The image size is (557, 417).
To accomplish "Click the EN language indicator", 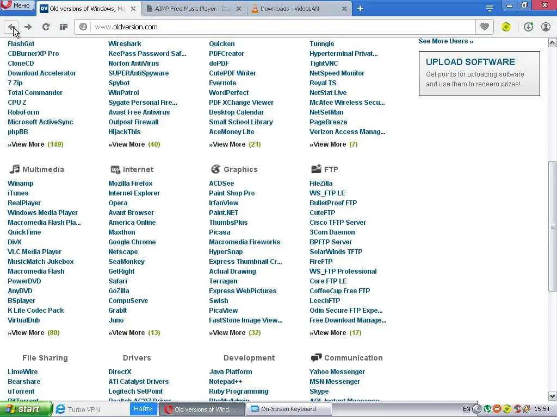I will 466,409.
